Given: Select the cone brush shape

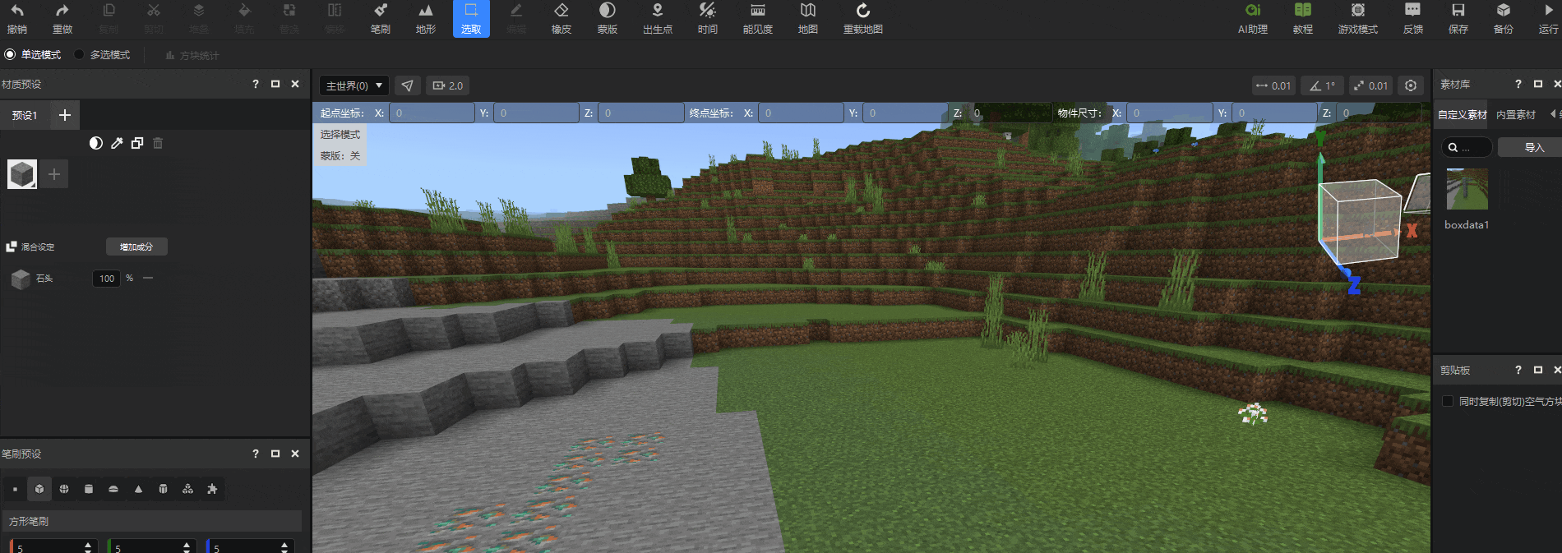Looking at the screenshot, I should pos(138,489).
